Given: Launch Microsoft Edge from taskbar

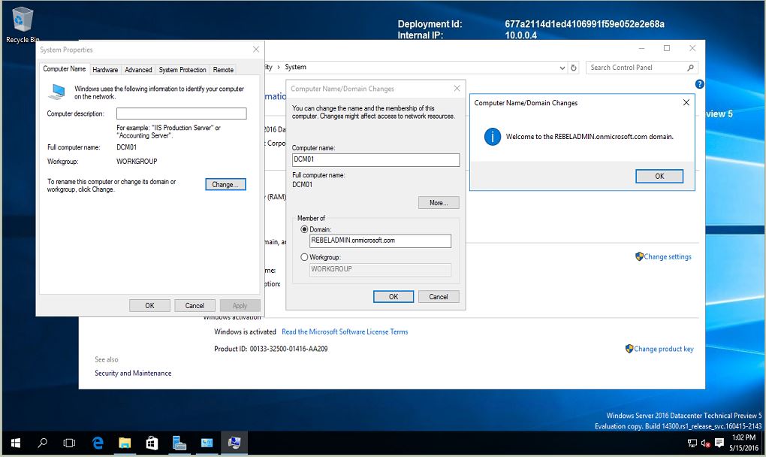Looking at the screenshot, I should [98, 443].
